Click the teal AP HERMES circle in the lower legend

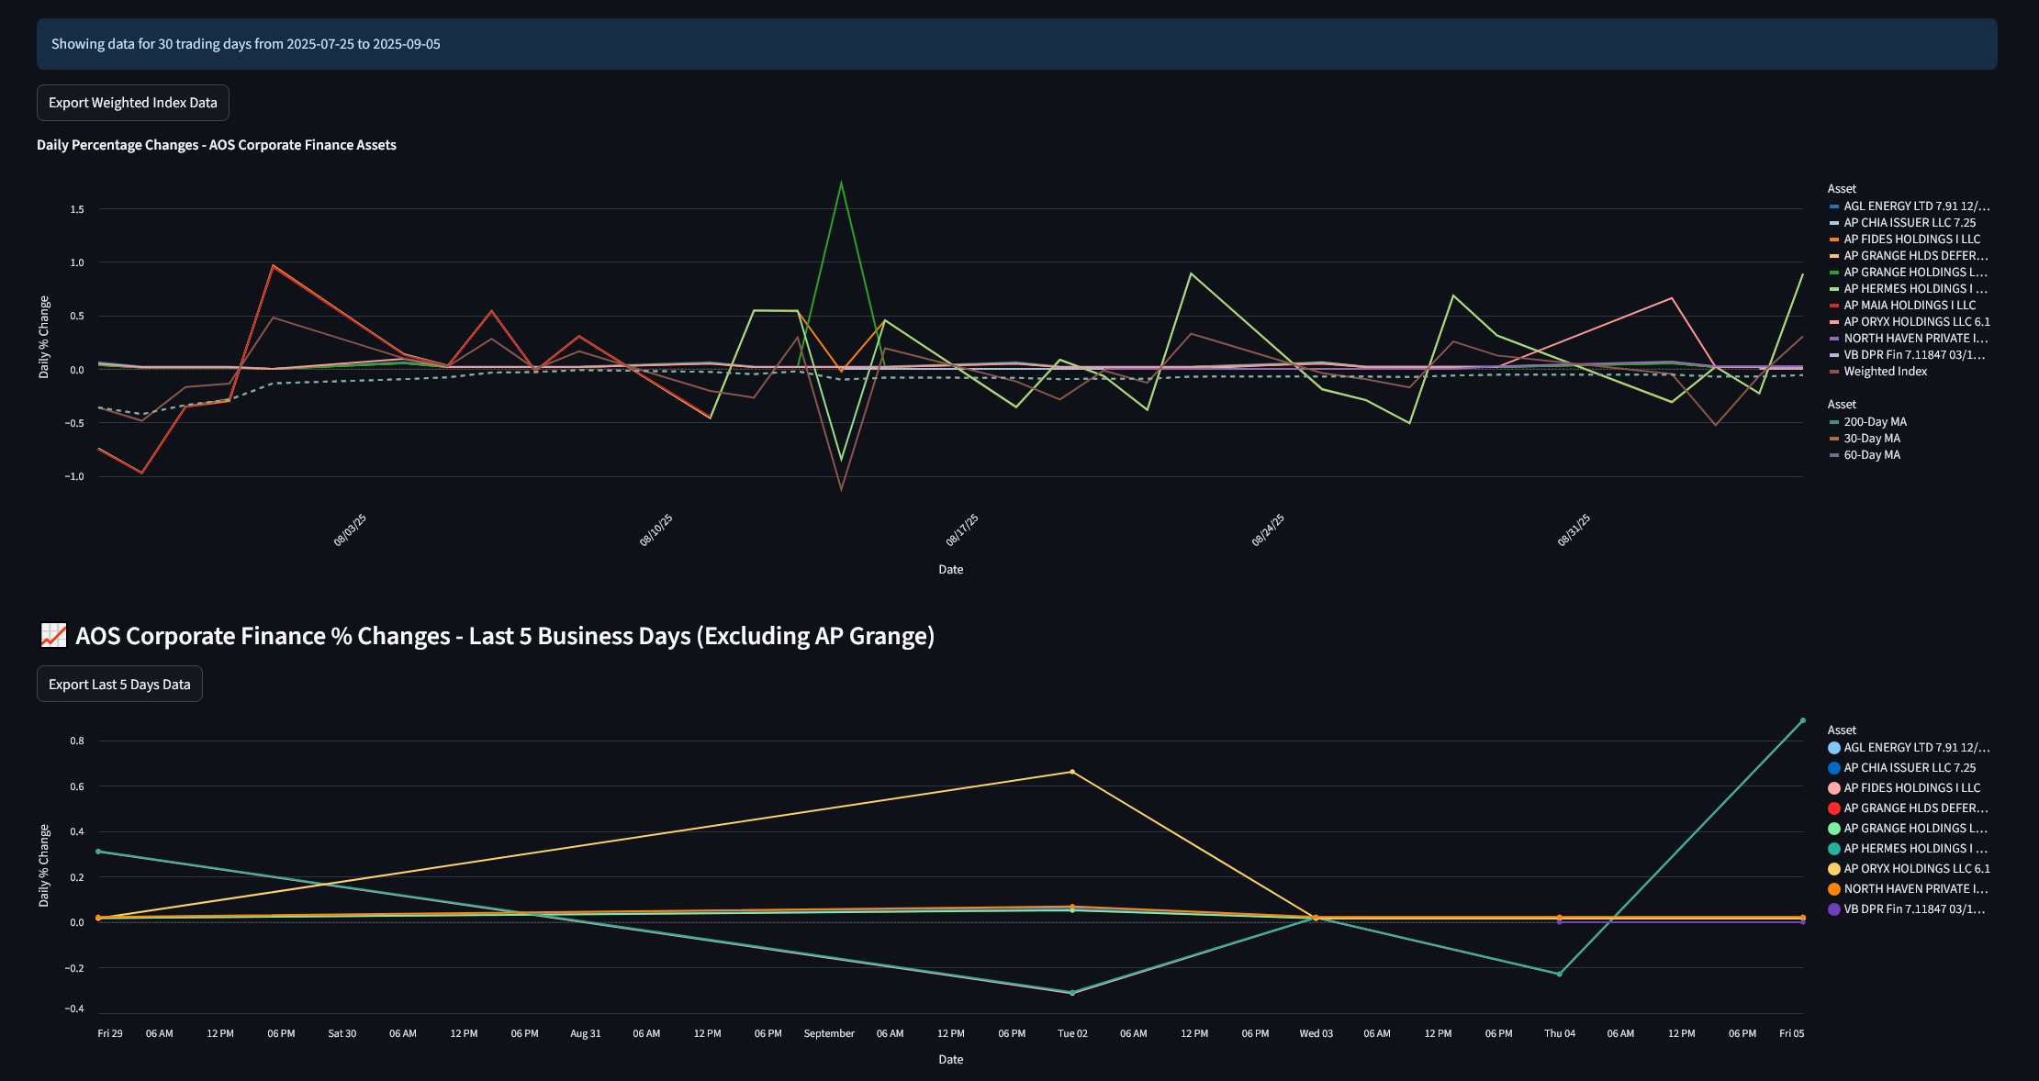pyautogui.click(x=1834, y=849)
